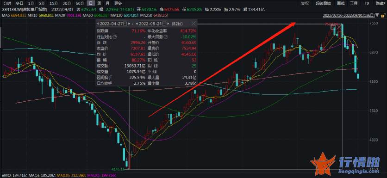
Task: Activate the 画线 drawing tool
Action: 341,3
